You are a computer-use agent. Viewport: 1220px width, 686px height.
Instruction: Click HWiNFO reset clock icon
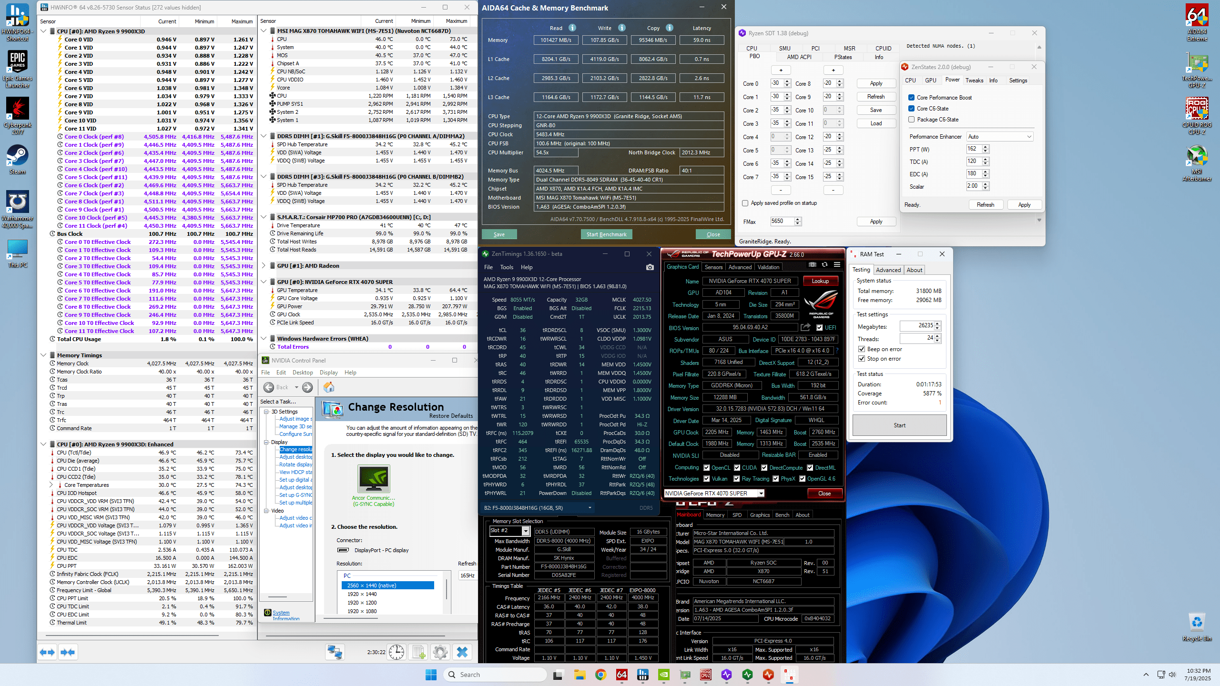click(x=396, y=652)
